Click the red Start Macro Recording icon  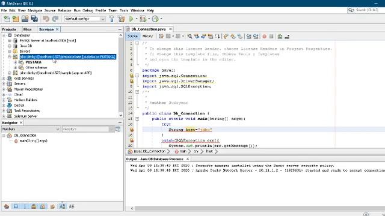pos(265,36)
